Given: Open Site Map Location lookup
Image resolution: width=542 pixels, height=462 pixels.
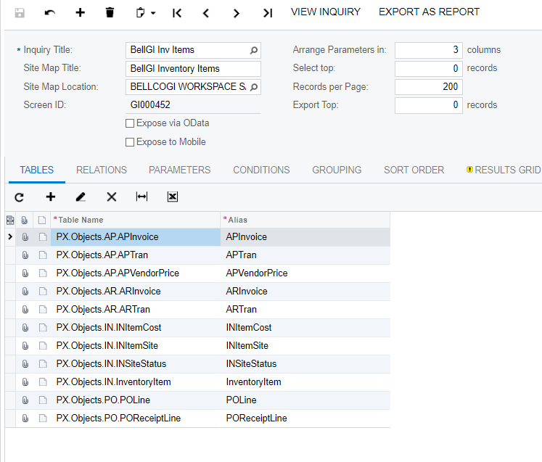Looking at the screenshot, I should pos(253,87).
